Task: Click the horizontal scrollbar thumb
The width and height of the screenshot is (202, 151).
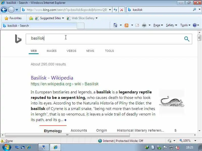Action: 67,135
